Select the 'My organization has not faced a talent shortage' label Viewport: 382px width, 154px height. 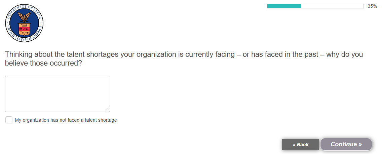point(66,120)
